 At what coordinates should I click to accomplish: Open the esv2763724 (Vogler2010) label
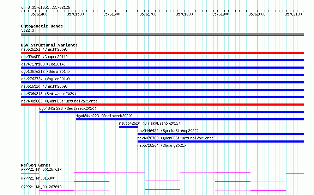tap(46, 79)
